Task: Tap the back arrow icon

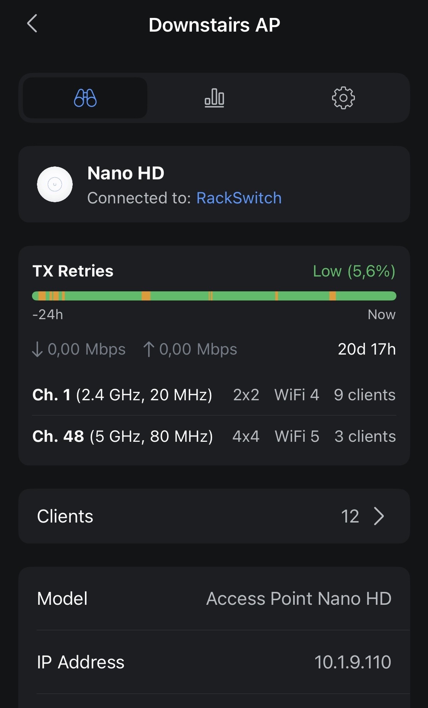Action: pos(32,24)
